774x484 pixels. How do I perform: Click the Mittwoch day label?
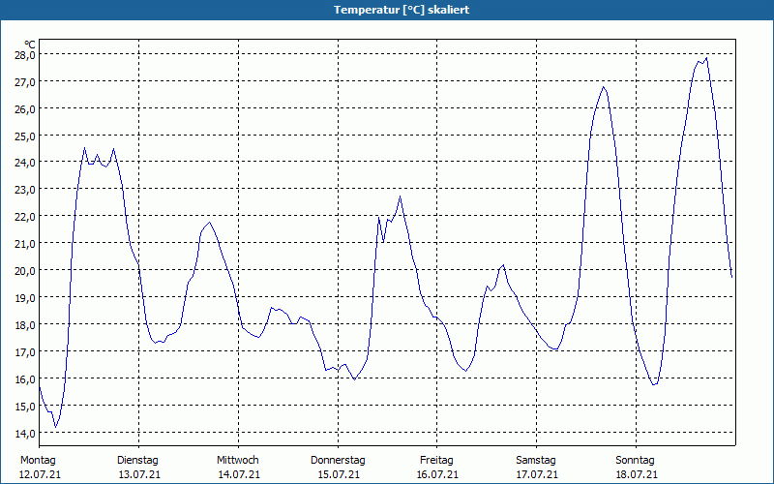pyautogui.click(x=237, y=460)
